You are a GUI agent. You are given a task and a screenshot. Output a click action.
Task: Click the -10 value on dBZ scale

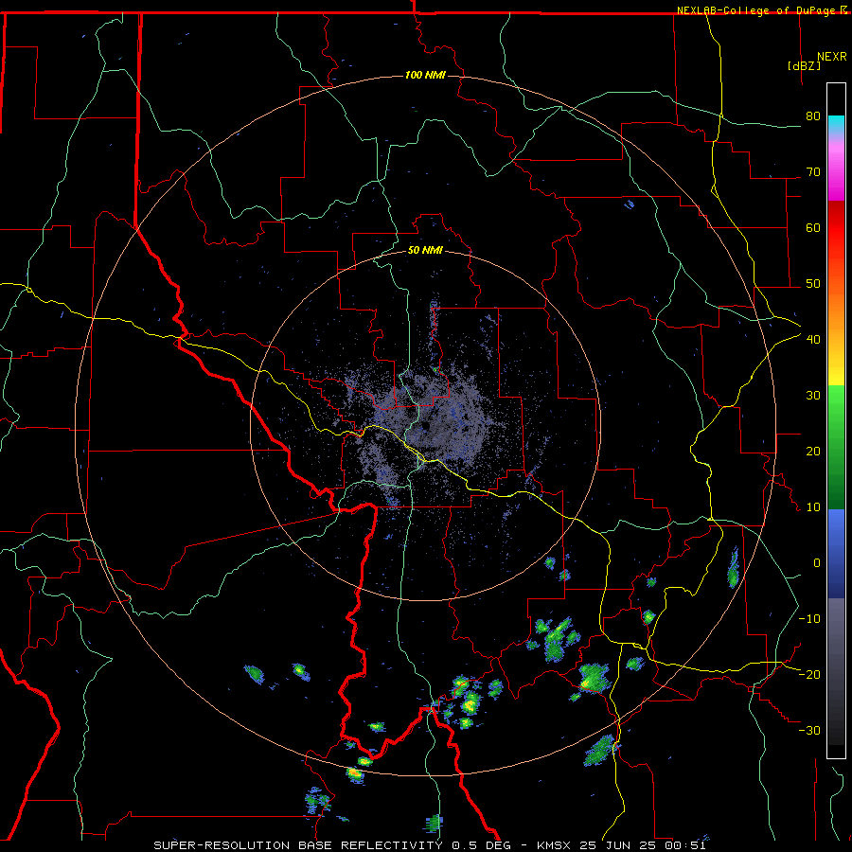tap(809, 618)
